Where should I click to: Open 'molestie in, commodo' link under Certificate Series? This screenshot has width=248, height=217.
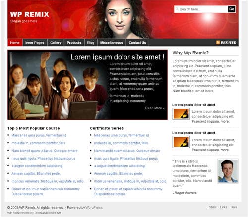pyautogui.click(x=121, y=143)
